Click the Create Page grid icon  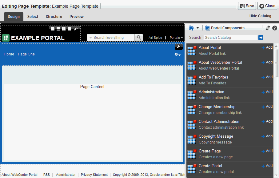tap(192, 154)
